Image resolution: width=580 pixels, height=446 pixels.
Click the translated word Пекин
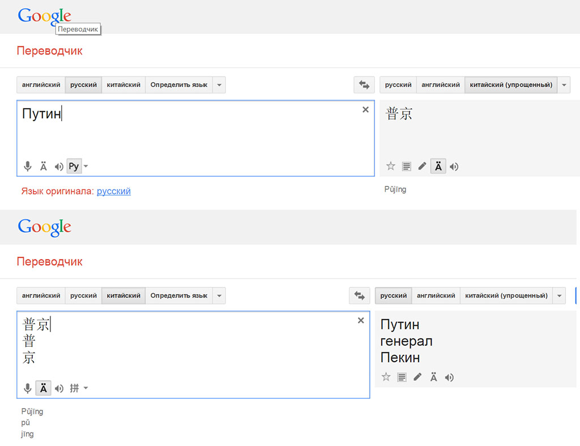(400, 358)
